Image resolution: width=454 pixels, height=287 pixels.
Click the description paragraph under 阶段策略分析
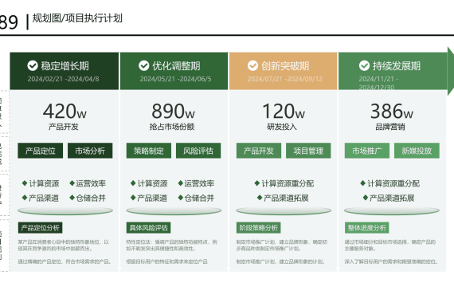click(x=282, y=252)
